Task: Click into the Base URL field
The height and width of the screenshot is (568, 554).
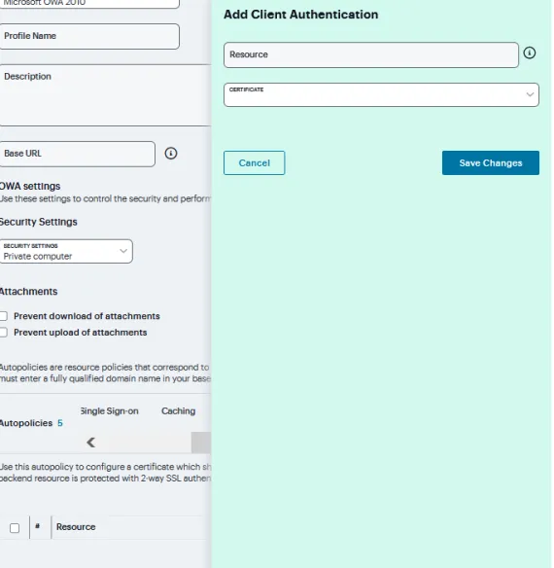Action: [x=77, y=154]
